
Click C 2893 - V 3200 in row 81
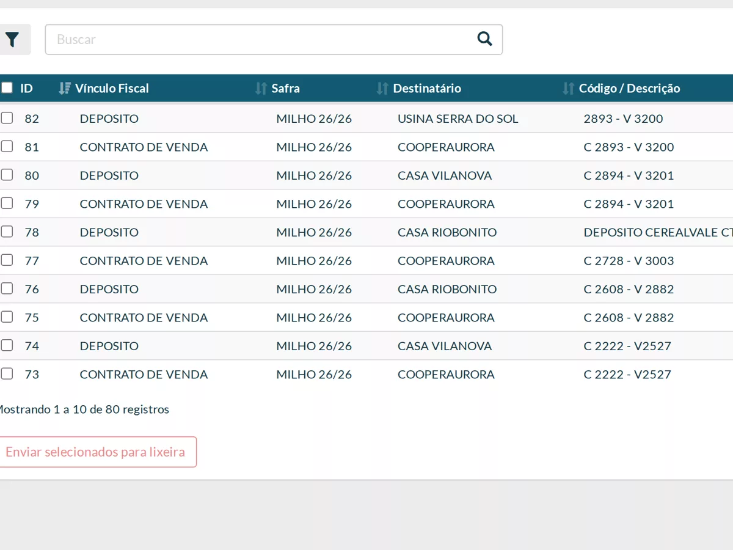(x=629, y=147)
